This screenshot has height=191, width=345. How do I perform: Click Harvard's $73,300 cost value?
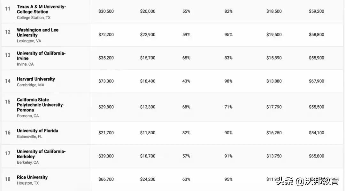coord(106,81)
